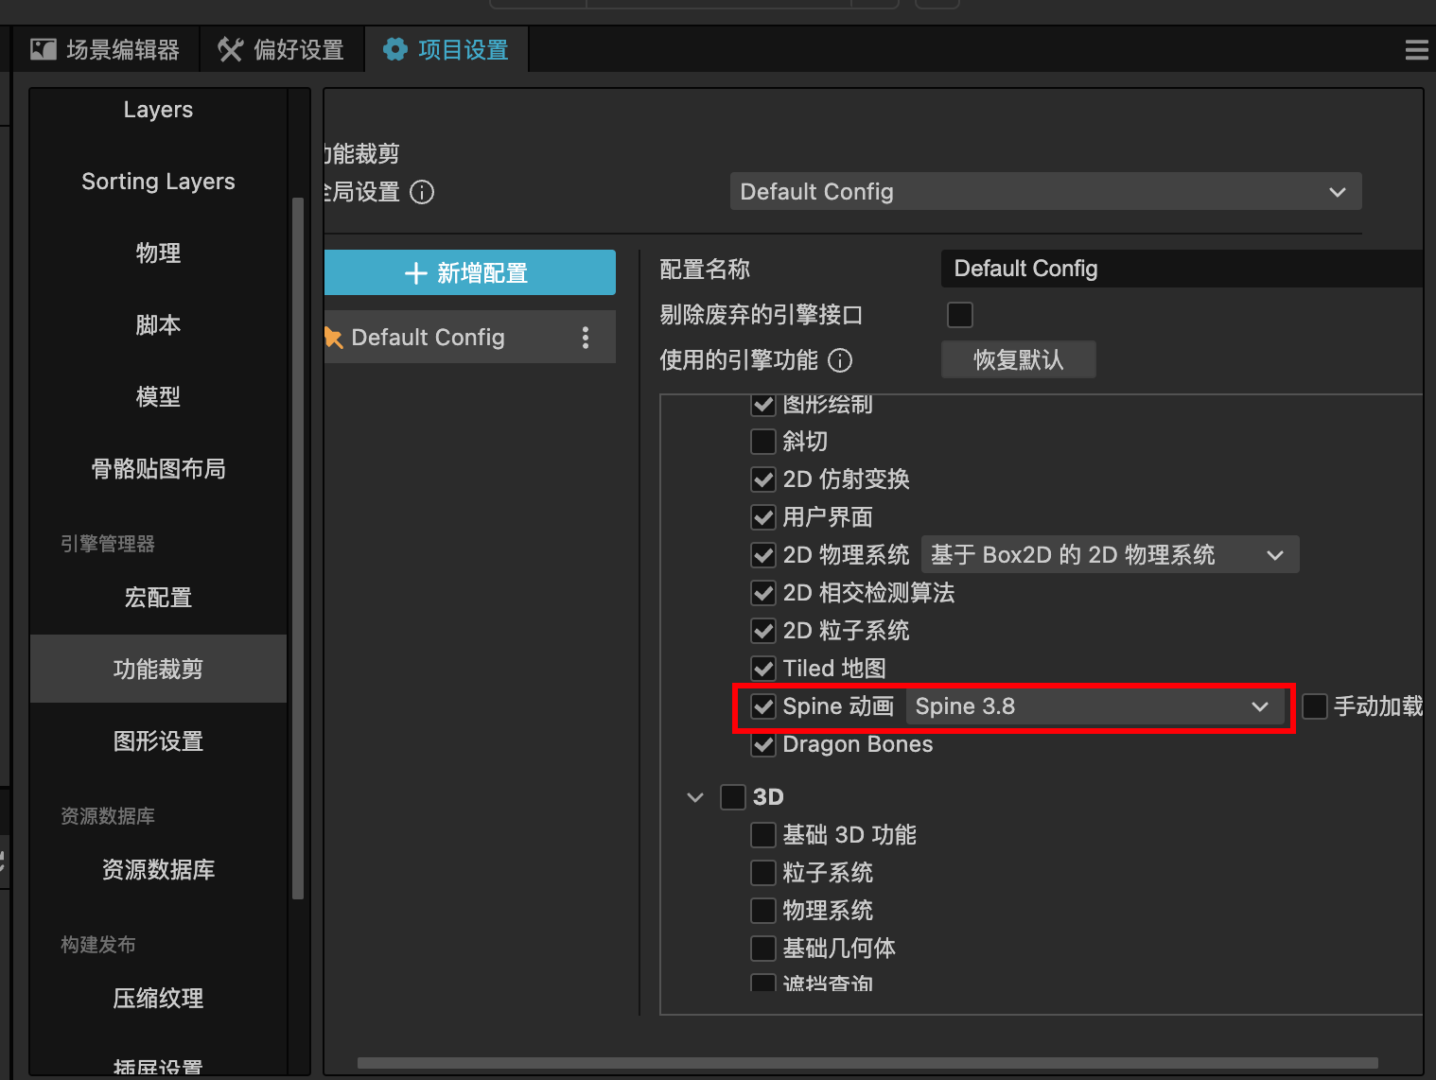The image size is (1436, 1080).
Task: Enable the 斜切 checkbox
Action: click(x=763, y=442)
